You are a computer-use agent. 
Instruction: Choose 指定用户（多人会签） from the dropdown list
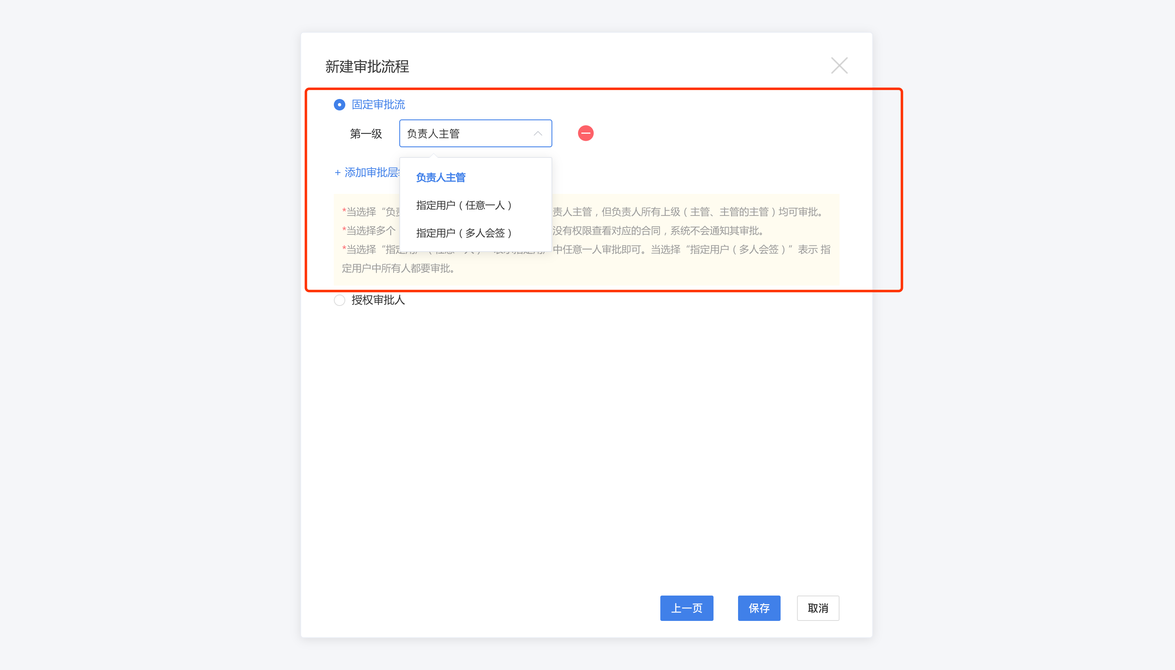point(475,233)
